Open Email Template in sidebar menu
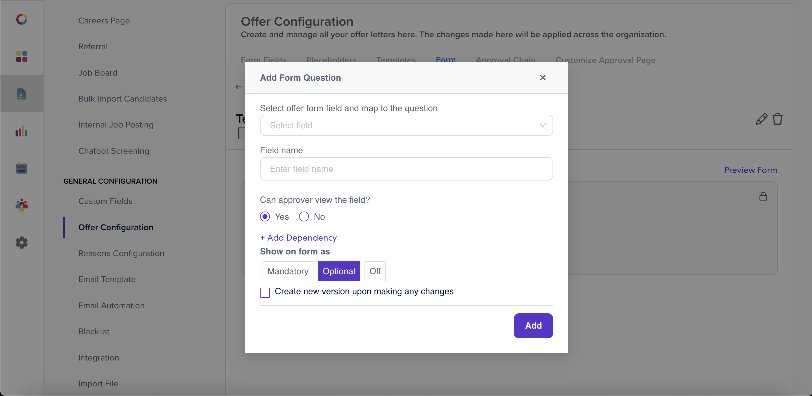The image size is (812, 396). tap(107, 279)
